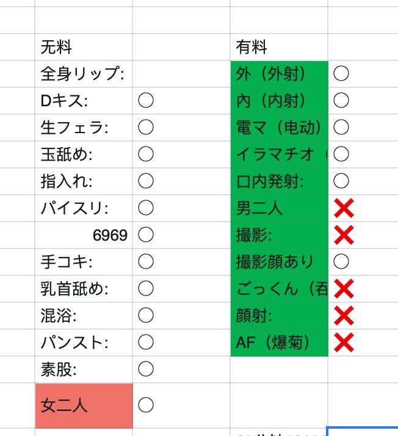Click the 混浴: label cell
This screenshot has width=398, height=436.
(x=84, y=315)
